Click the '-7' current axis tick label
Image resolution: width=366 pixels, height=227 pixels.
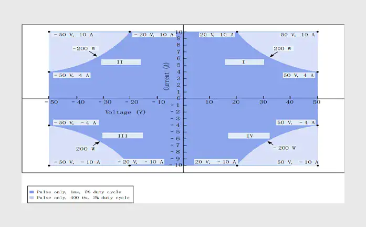(x=176, y=146)
